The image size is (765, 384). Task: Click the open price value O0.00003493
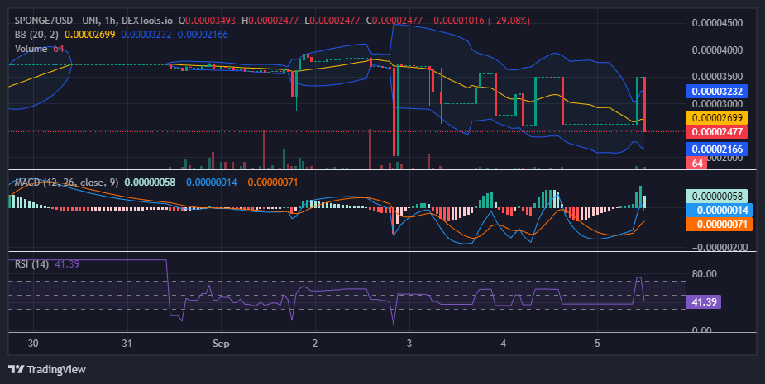coord(207,21)
